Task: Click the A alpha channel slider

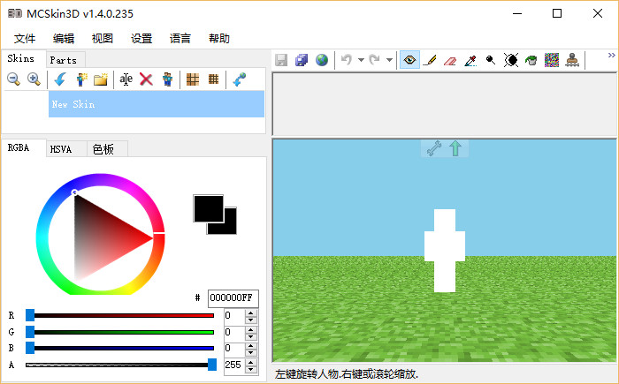Action: pos(119,365)
